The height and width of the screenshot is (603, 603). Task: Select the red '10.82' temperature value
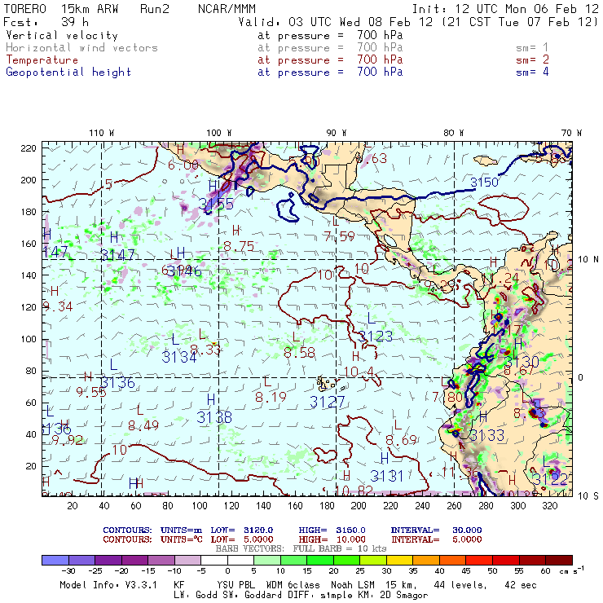(x=354, y=491)
